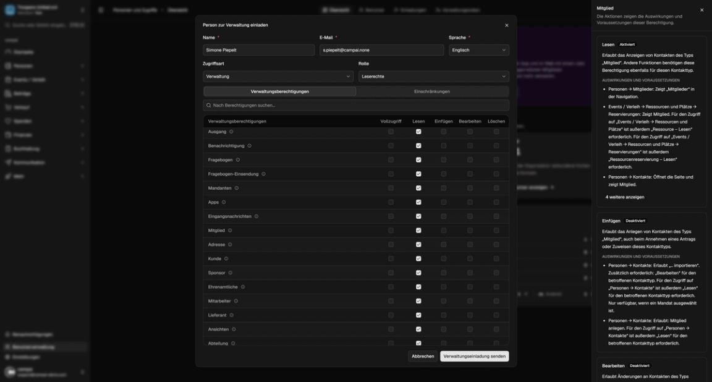Show info for Lieferant permission
Viewport: 712px width, 382px height.
[232, 315]
